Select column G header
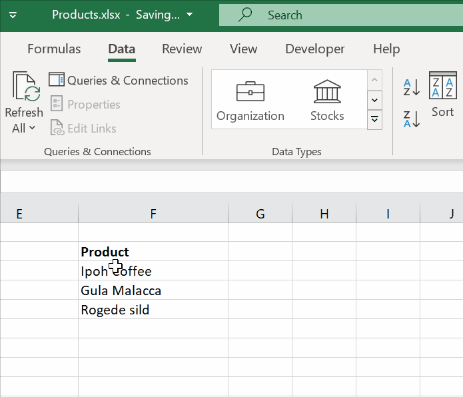 (260, 213)
